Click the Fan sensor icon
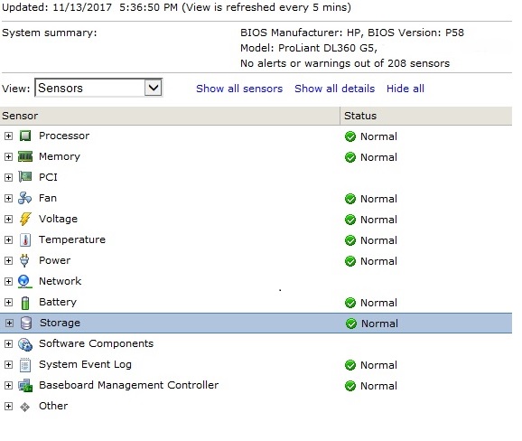 pyautogui.click(x=25, y=198)
